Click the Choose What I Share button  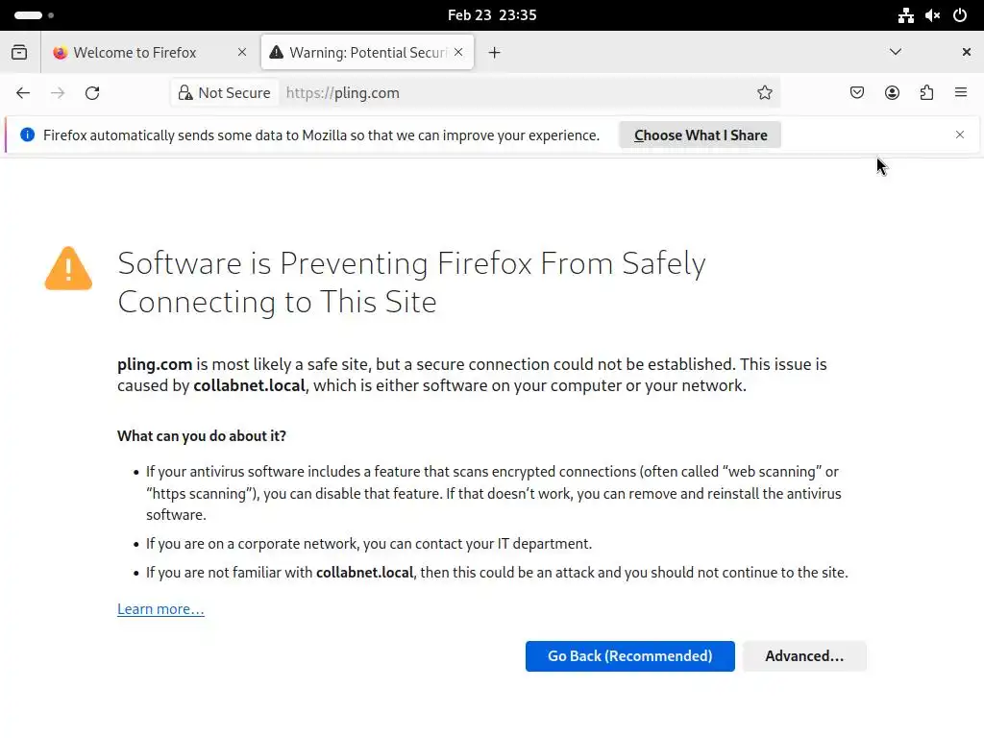pos(701,135)
